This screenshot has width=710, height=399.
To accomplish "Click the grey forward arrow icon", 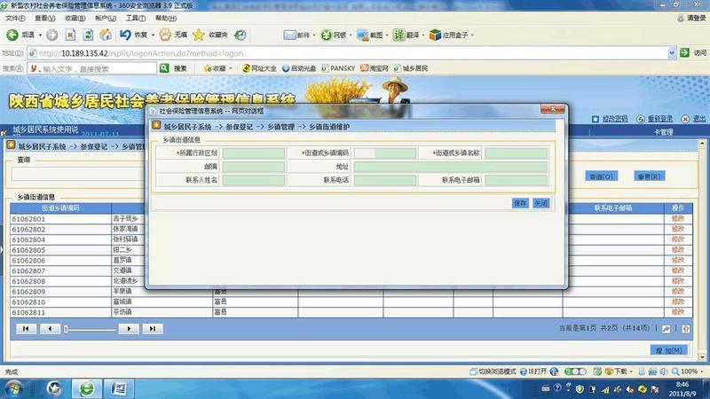I will (x=52, y=35).
